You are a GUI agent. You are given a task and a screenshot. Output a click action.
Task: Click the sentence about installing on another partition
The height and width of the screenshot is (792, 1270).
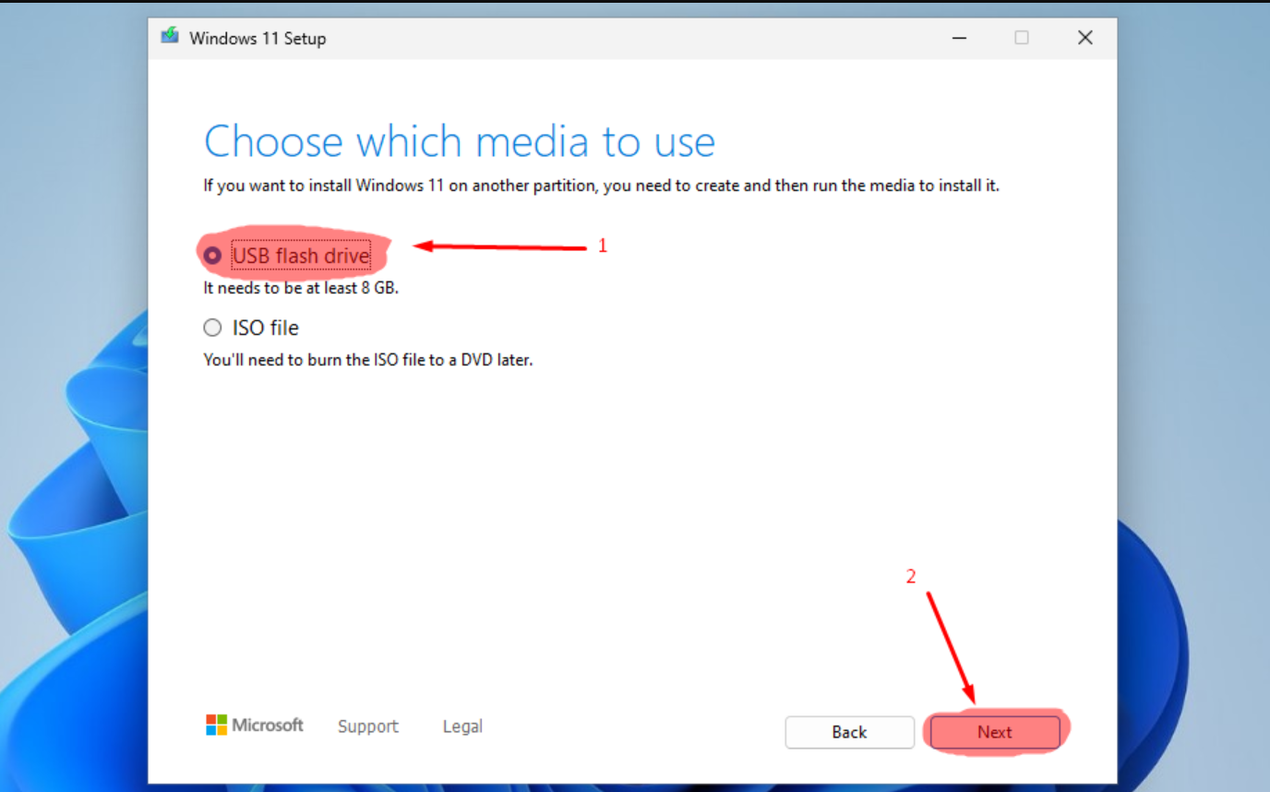[602, 186]
